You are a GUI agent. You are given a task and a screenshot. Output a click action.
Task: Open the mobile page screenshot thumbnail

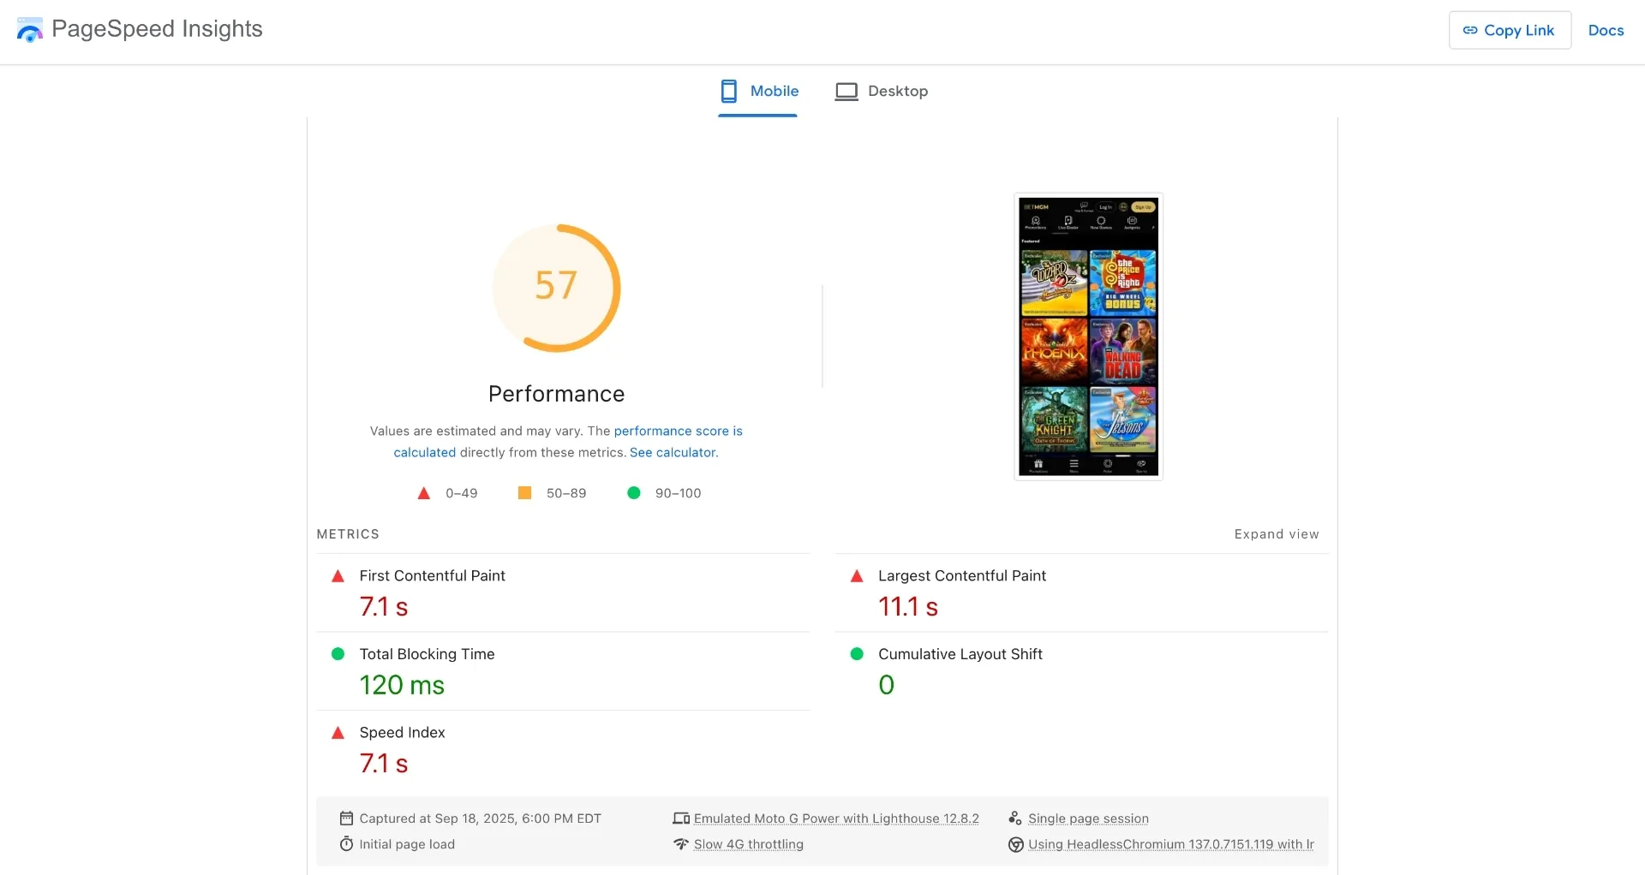(1088, 336)
